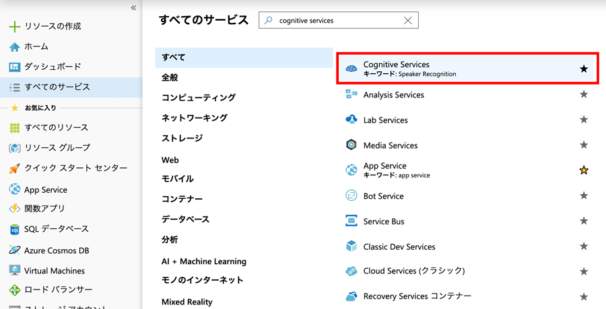This screenshot has height=309, width=606.
Task: Select the 分析 category
Action: (170, 240)
